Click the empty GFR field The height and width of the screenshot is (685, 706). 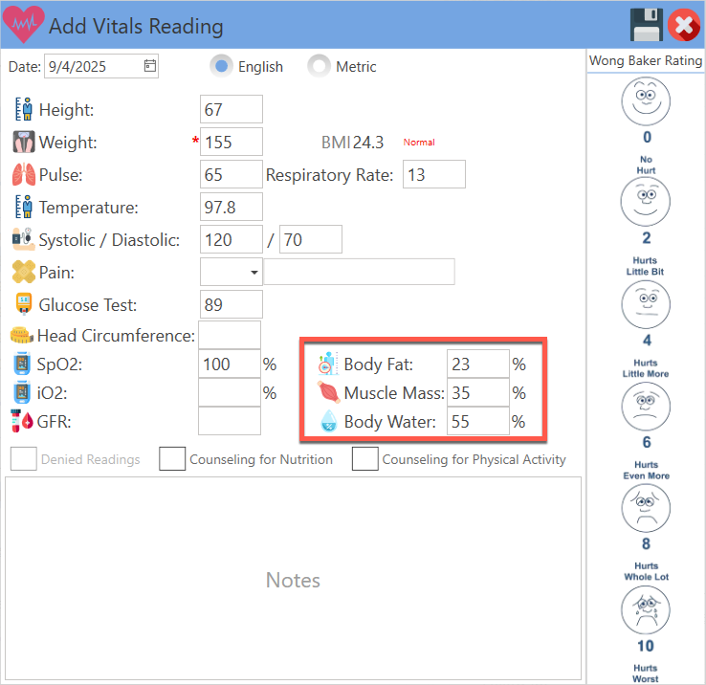coord(230,421)
